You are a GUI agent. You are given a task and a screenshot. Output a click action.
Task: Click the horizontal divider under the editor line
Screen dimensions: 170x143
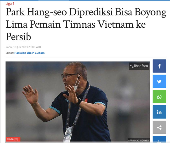point(86,57)
